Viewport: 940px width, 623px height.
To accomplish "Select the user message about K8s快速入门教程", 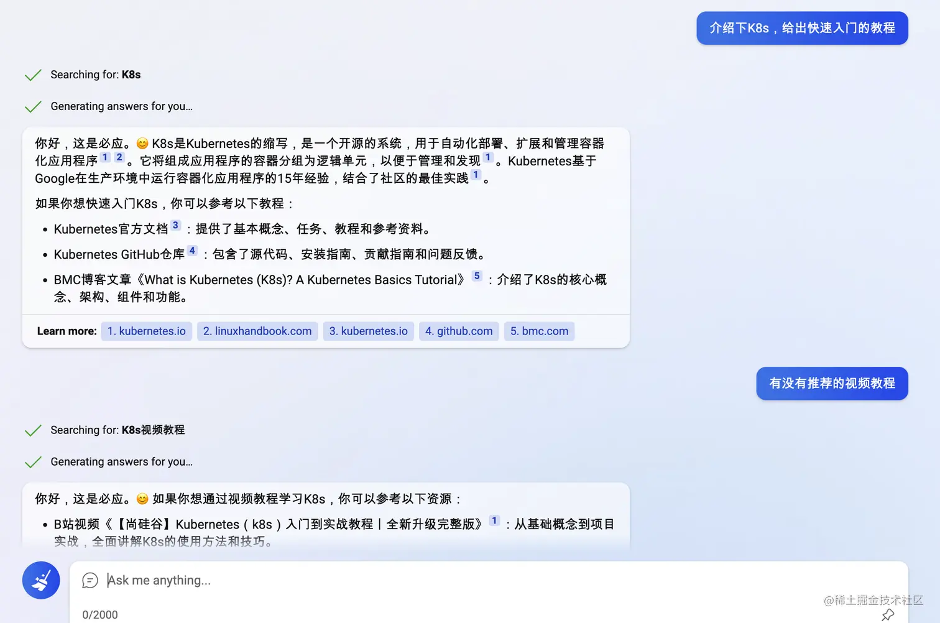I will tap(801, 28).
